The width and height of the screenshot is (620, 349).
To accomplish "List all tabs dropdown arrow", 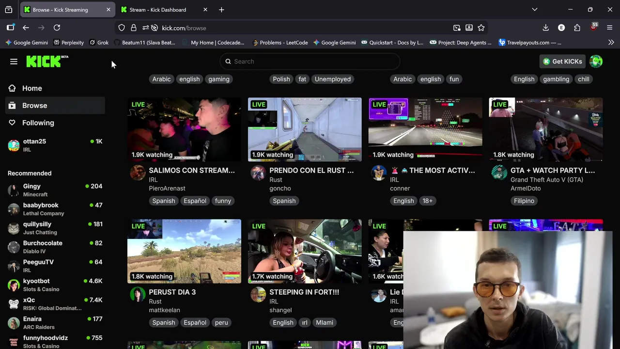I will pos(534,10).
